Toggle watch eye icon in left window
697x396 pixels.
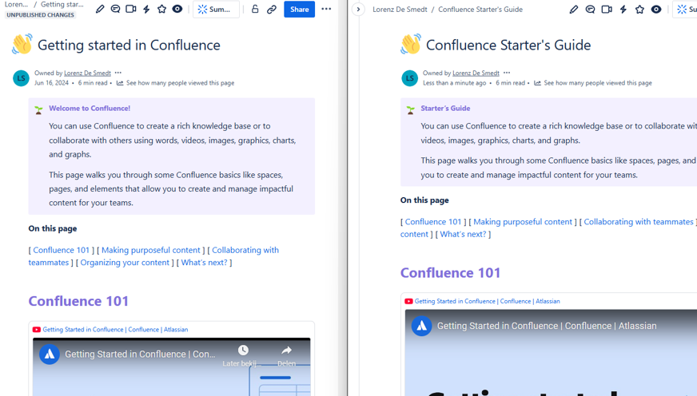[x=177, y=9]
